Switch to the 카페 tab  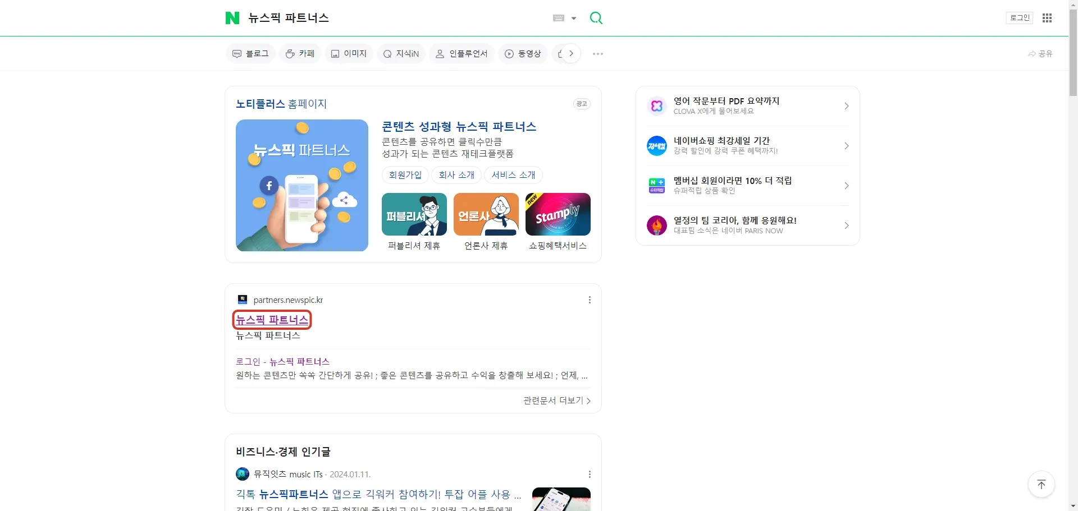tap(300, 54)
